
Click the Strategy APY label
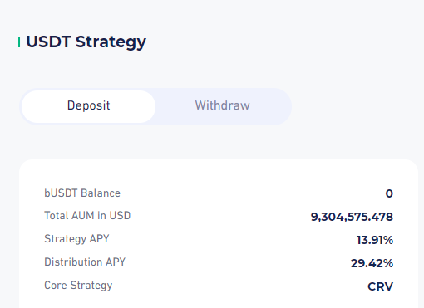click(x=76, y=239)
